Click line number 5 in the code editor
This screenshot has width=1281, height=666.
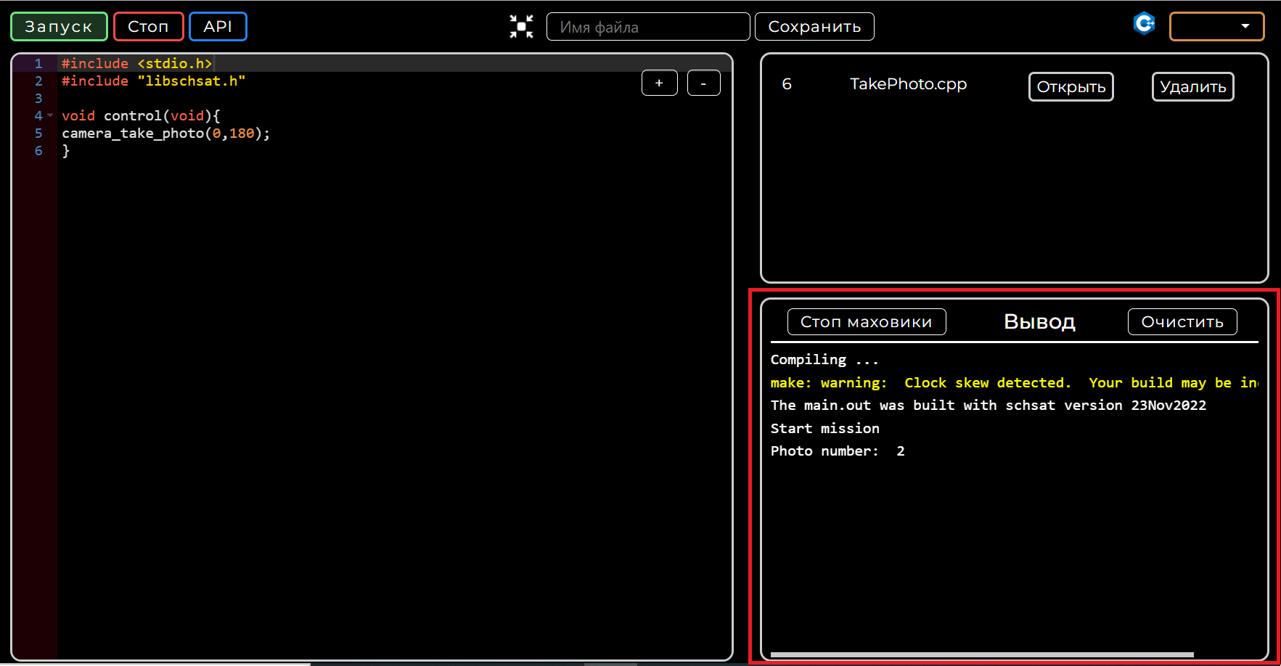pos(38,133)
